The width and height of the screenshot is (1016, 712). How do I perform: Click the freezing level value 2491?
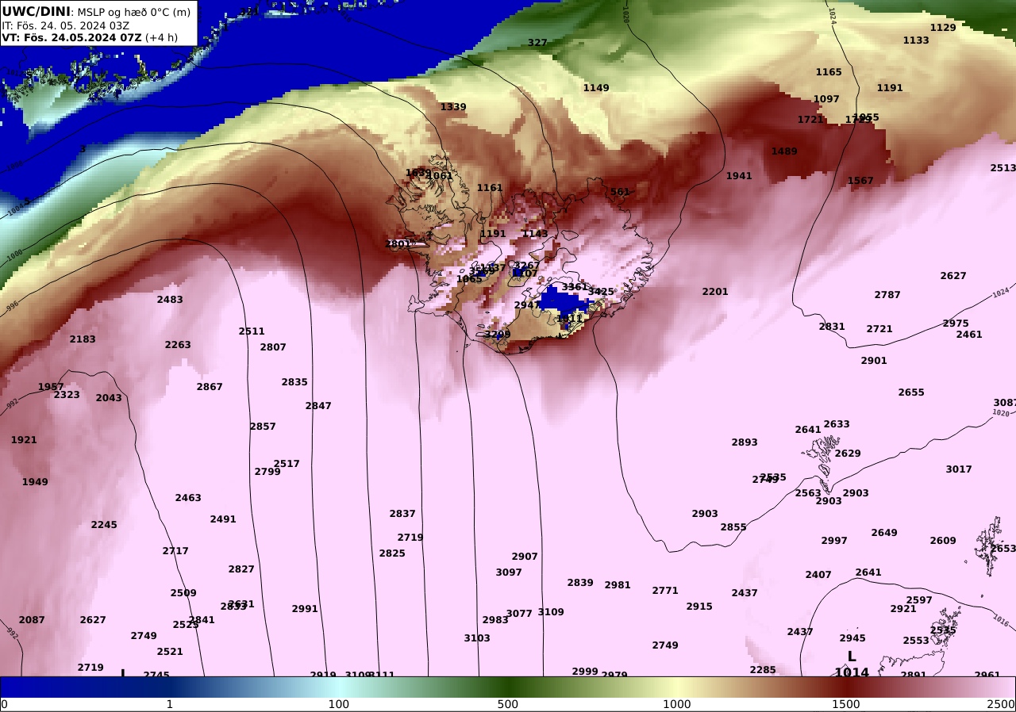point(223,519)
